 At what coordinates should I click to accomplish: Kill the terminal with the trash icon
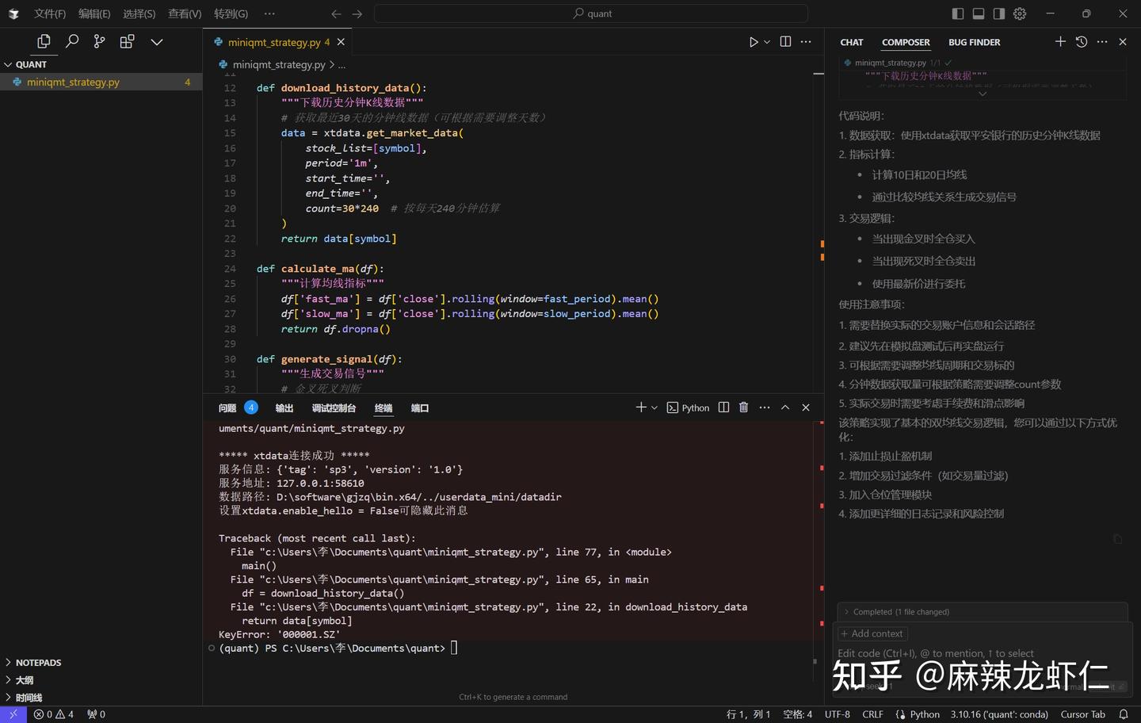pos(743,407)
